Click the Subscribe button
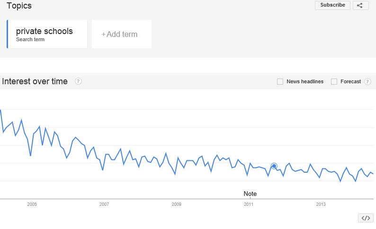The width and height of the screenshot is (376, 229). (x=332, y=5)
